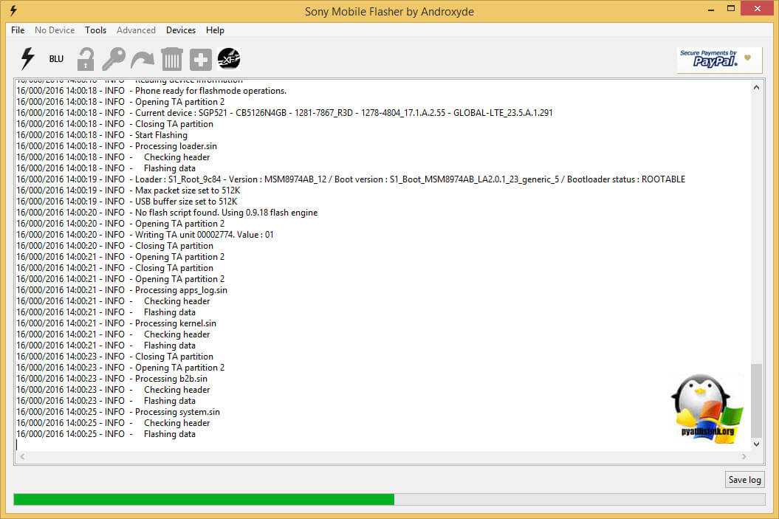Click the BLU bootloader unlock button

[56, 59]
